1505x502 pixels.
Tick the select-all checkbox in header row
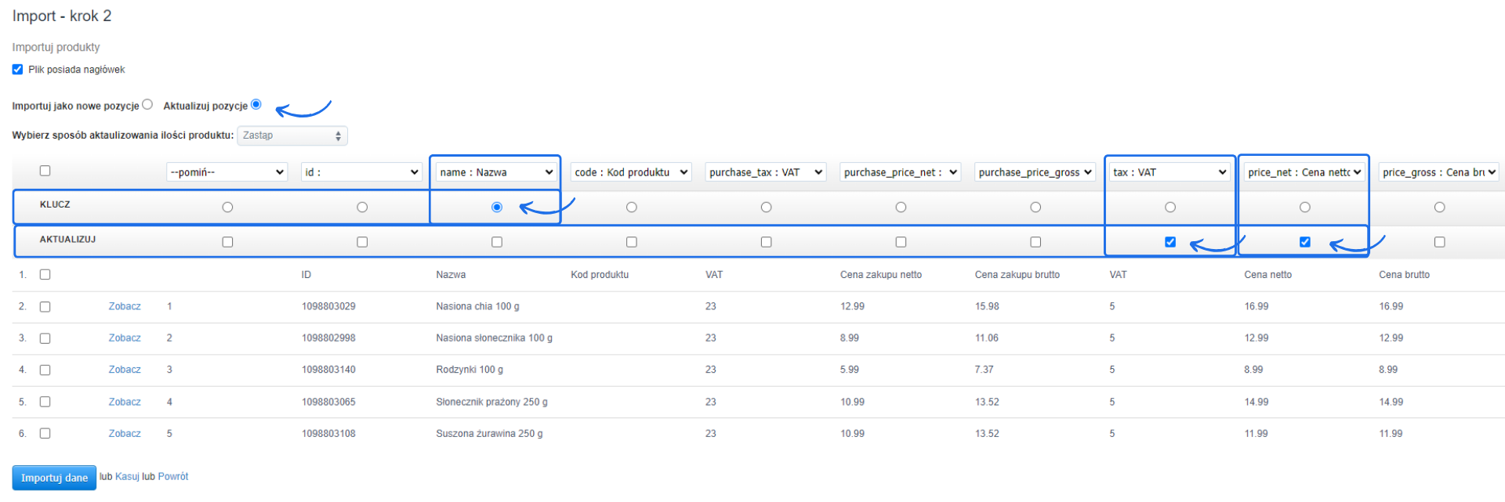click(x=45, y=171)
